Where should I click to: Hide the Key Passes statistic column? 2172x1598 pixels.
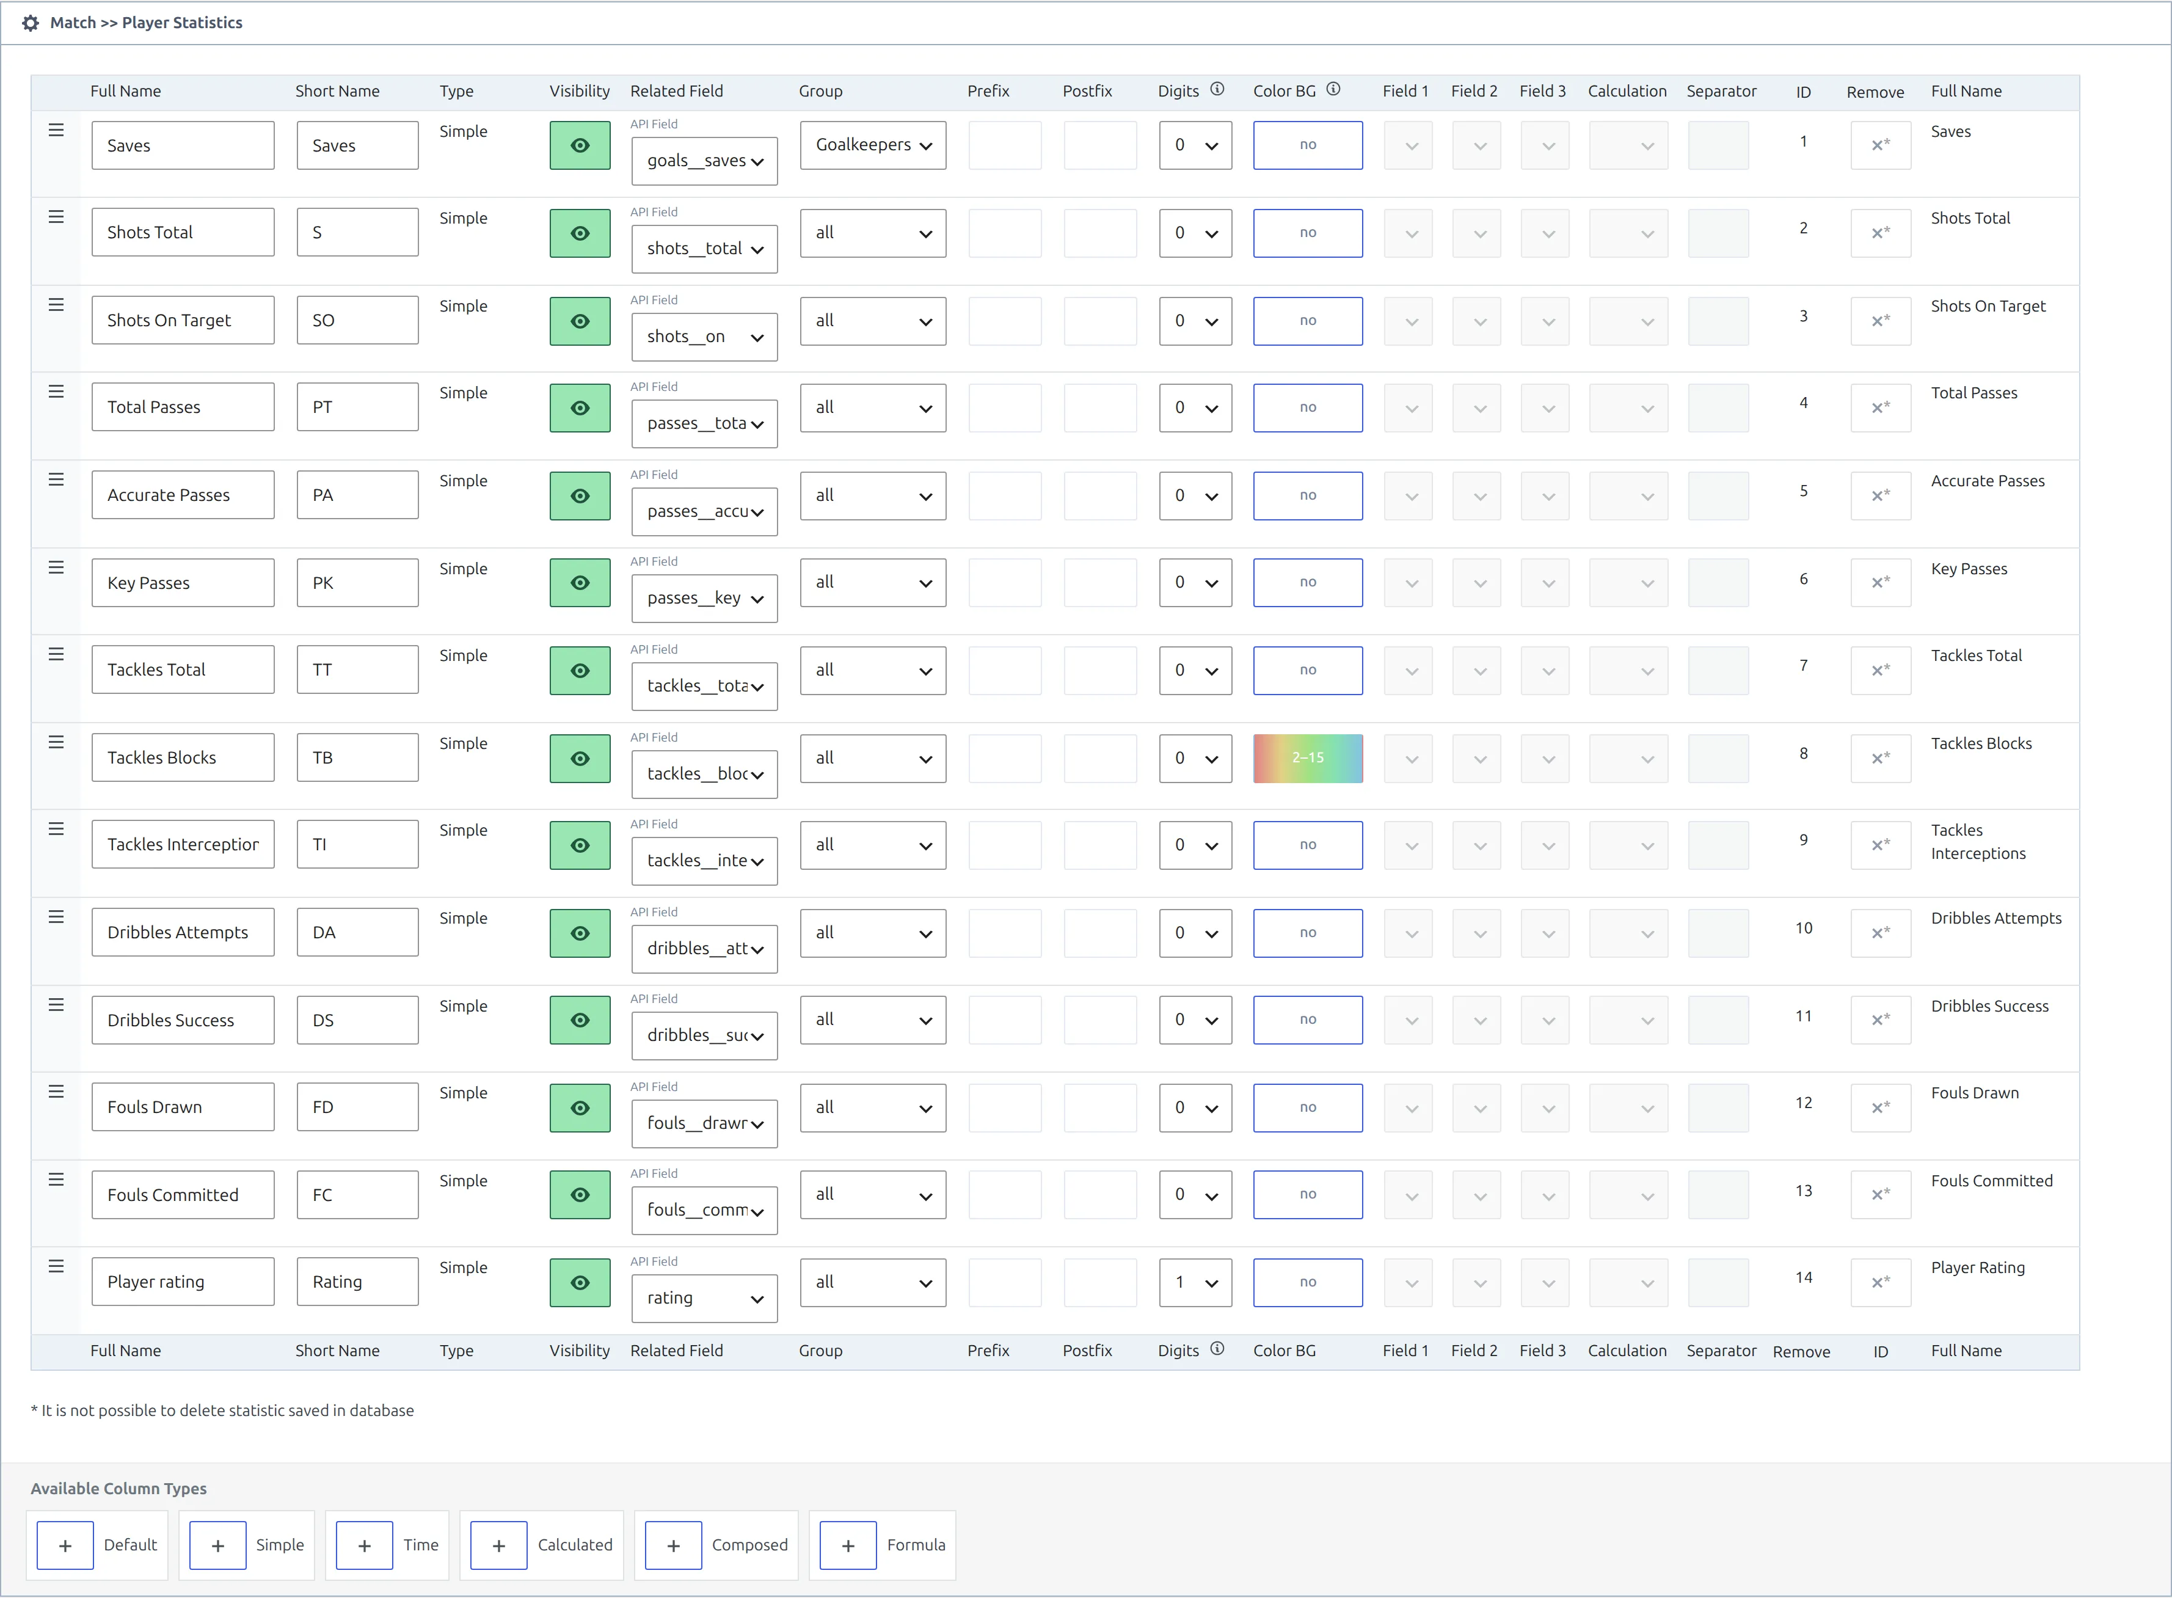pyautogui.click(x=580, y=582)
